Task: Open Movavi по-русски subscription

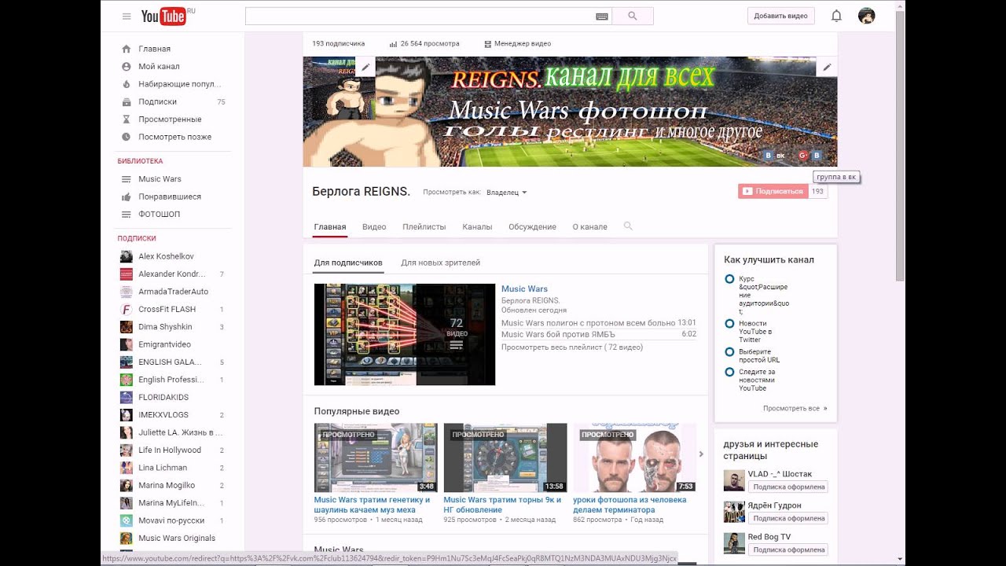Action: 171,520
